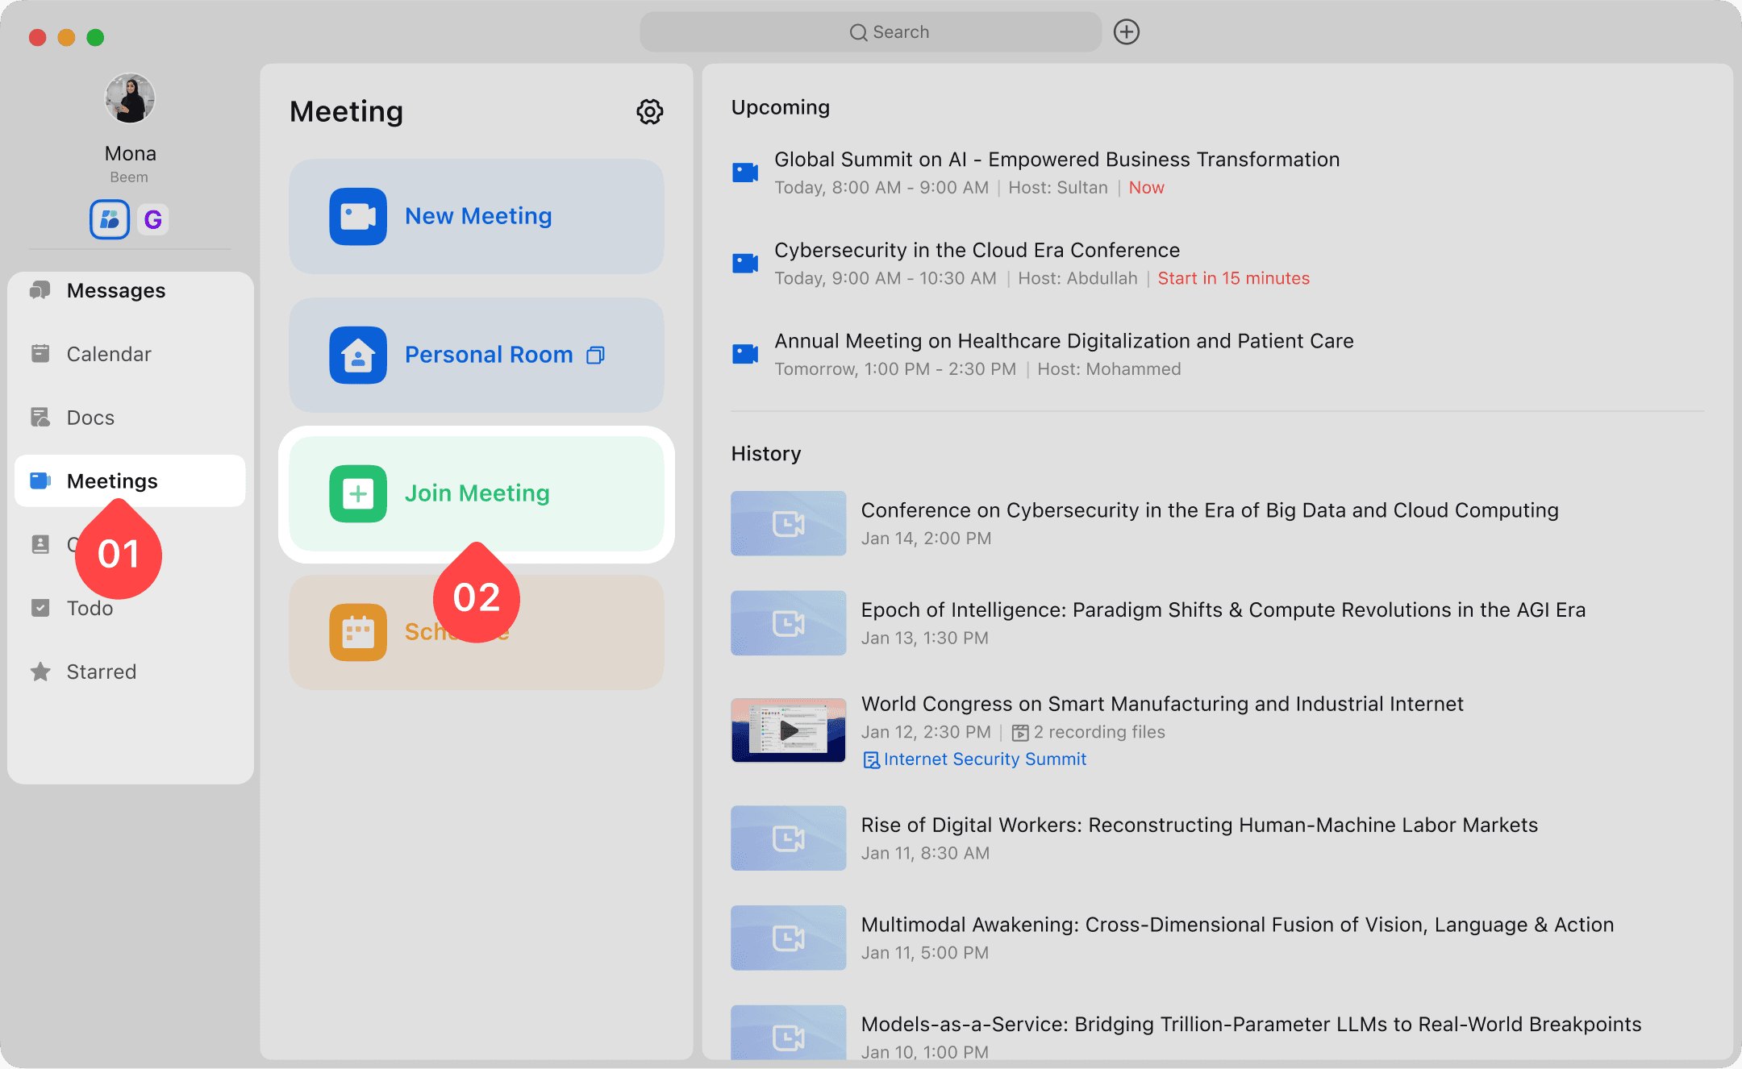Show Starred items
Image resolution: width=1742 pixels, height=1069 pixels.
101,672
